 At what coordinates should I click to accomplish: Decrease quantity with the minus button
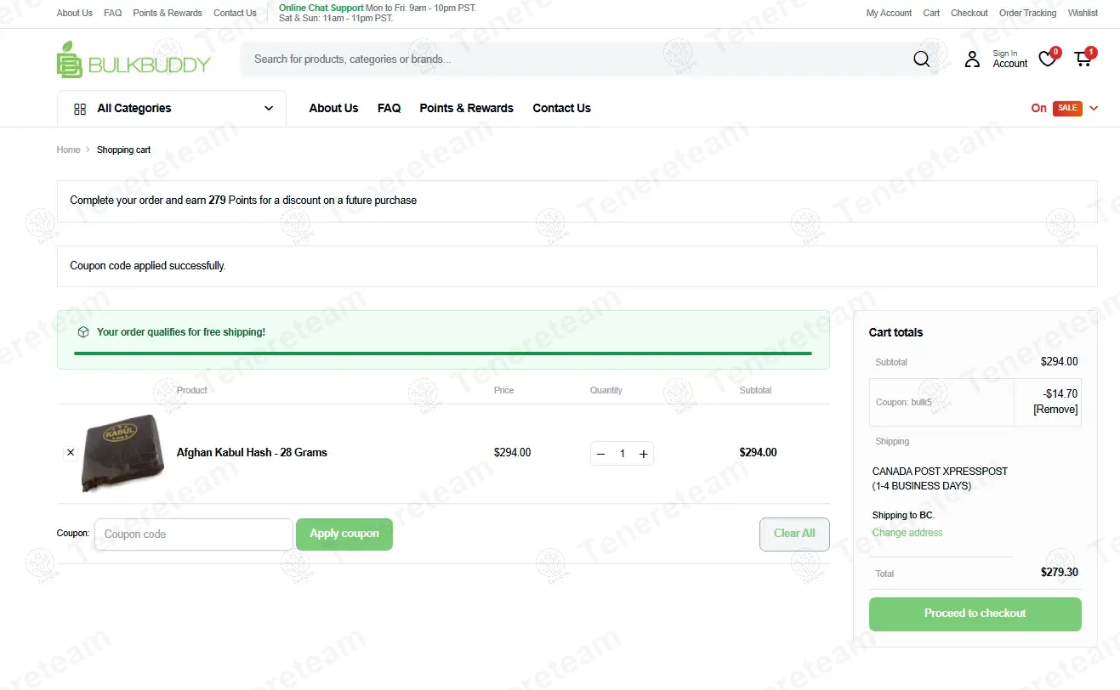(600, 454)
